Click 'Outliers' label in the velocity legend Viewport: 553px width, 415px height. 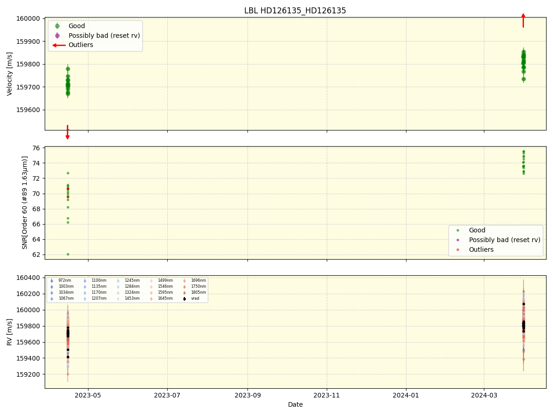point(81,45)
